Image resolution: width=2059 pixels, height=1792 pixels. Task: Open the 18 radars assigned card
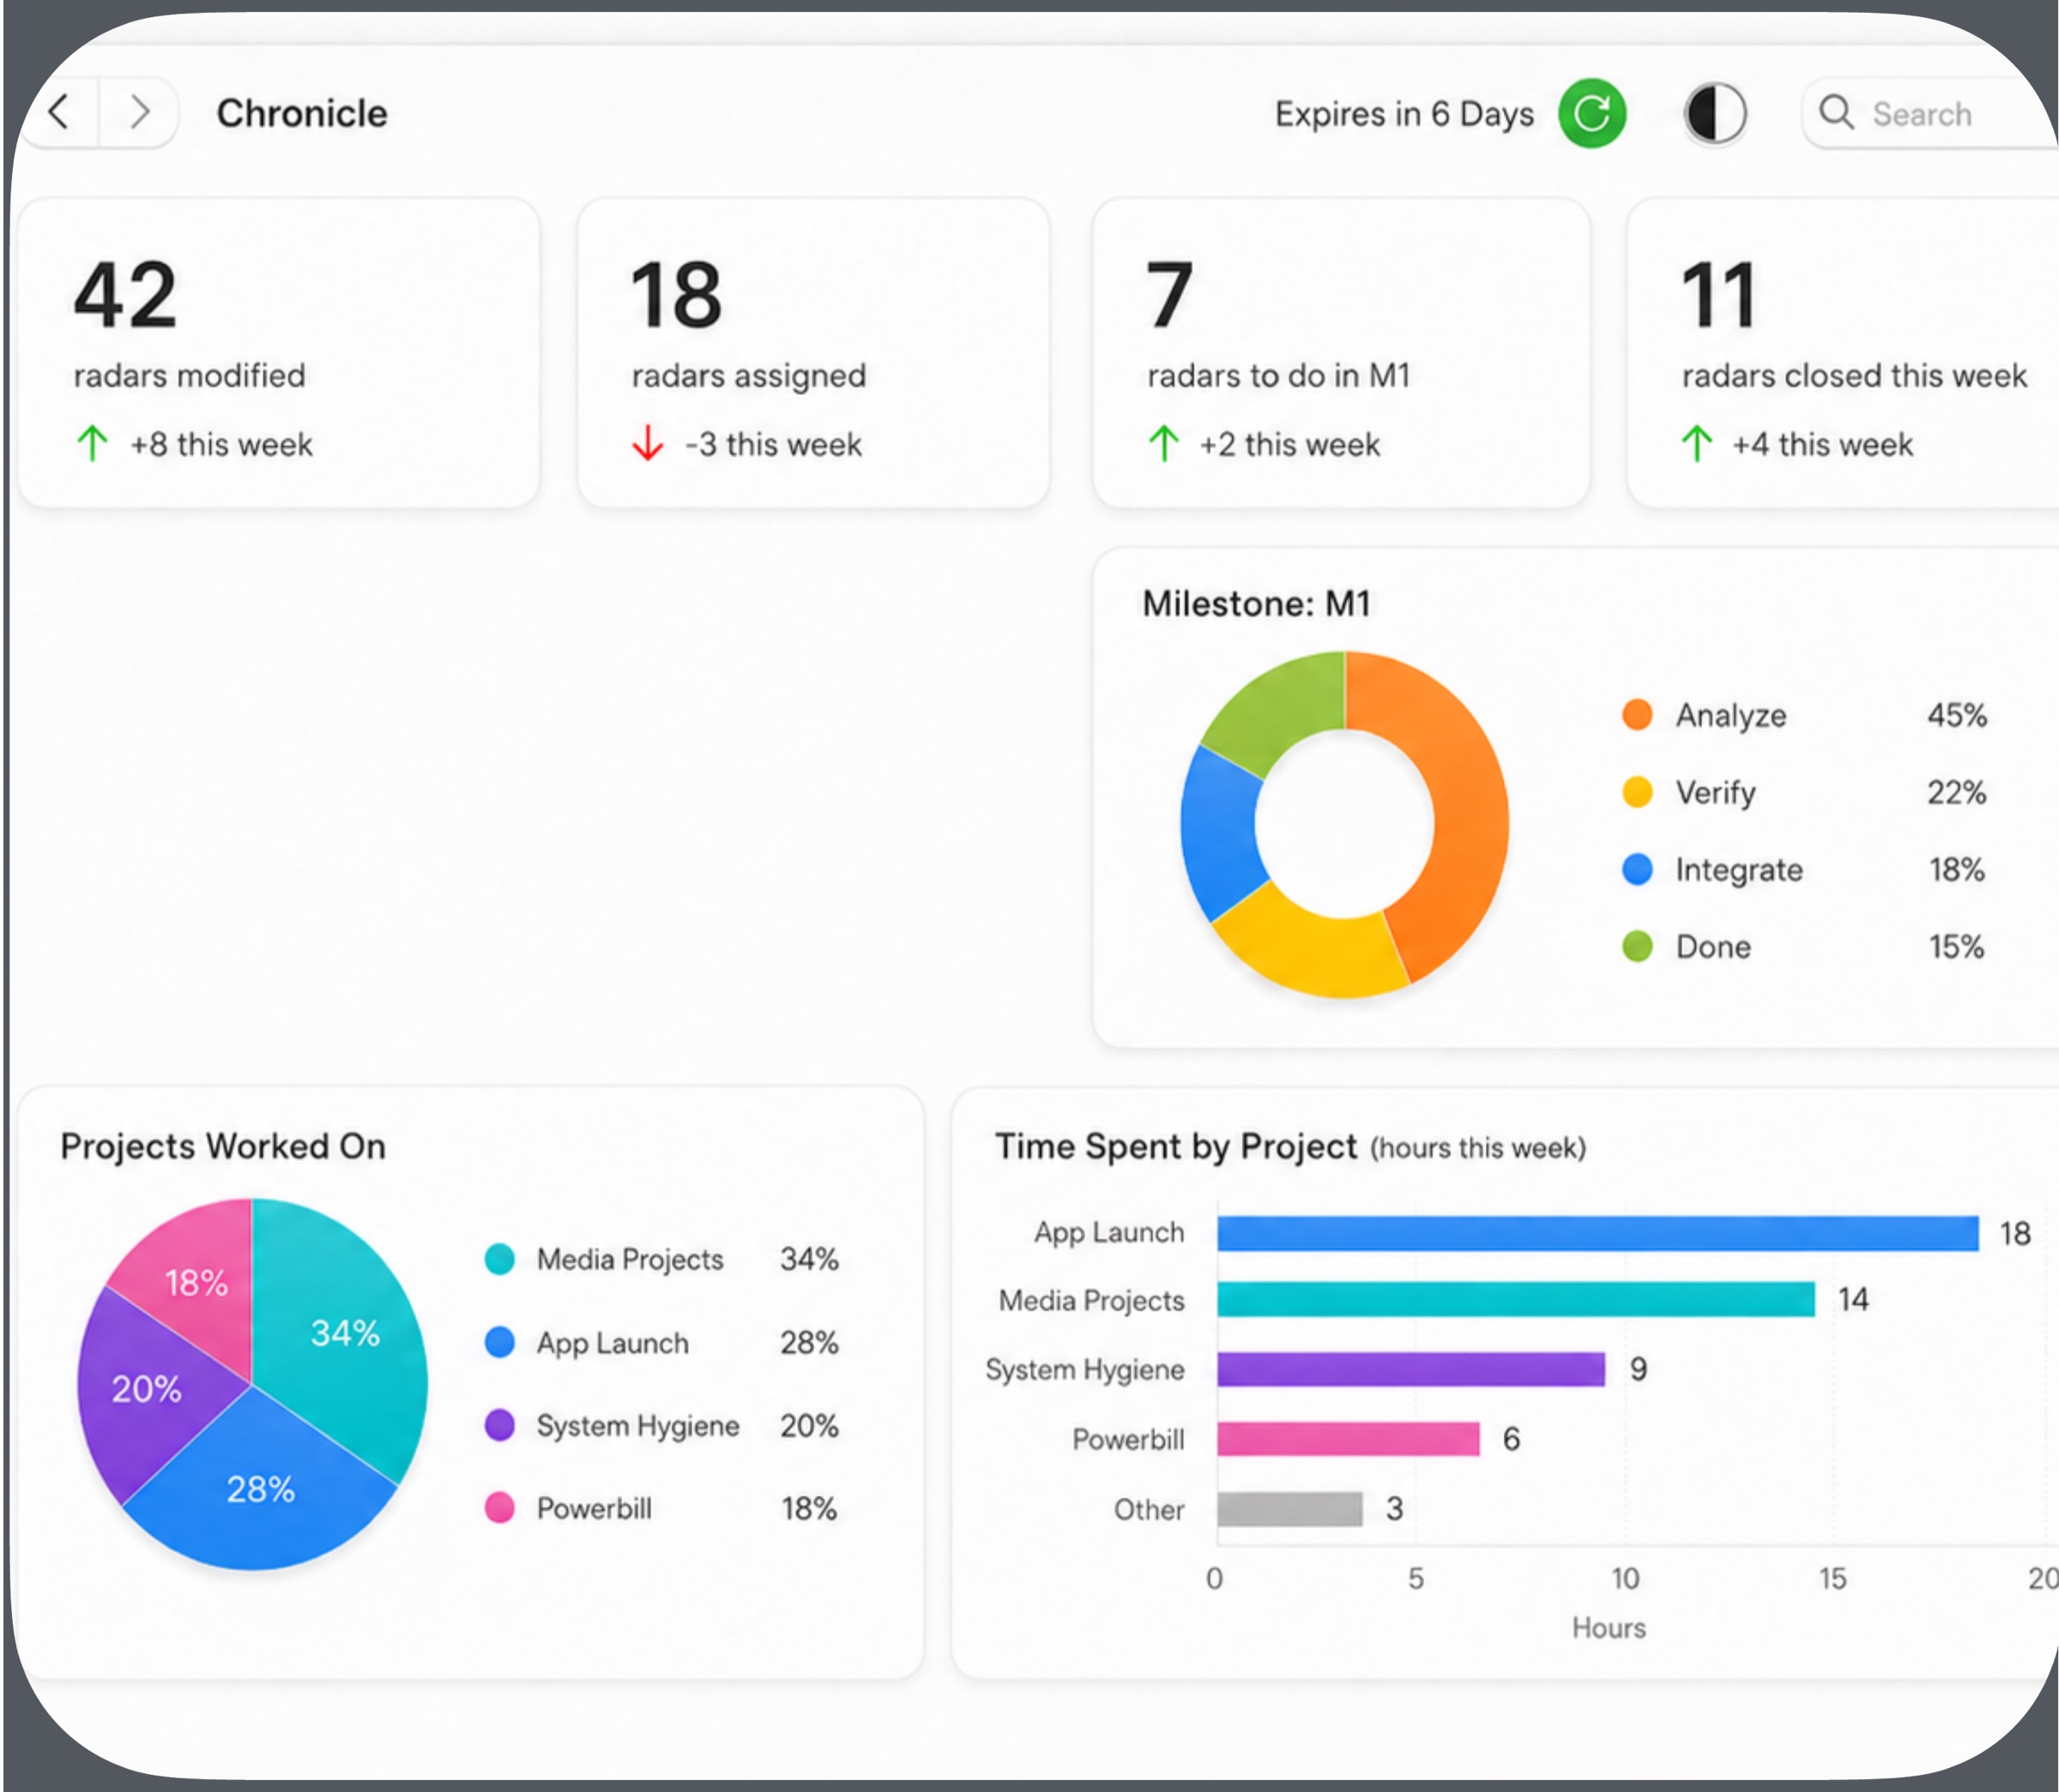[x=813, y=352]
